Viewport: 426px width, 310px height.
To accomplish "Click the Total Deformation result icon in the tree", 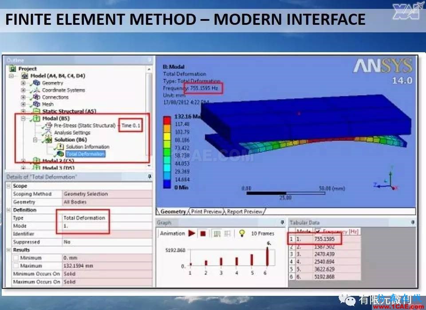I will pos(60,154).
